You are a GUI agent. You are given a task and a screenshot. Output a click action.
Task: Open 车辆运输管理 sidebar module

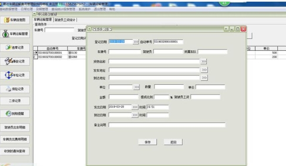tap(15, 34)
